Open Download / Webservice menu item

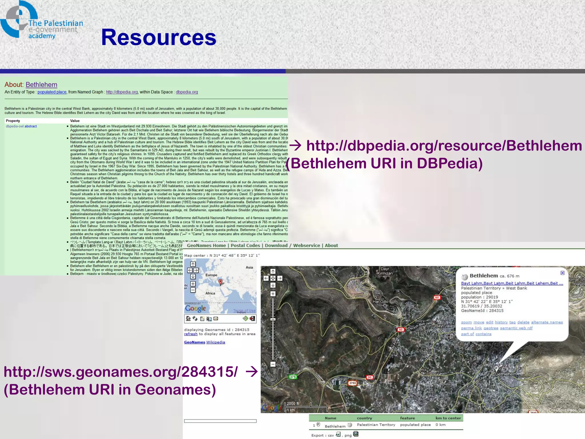click(292, 246)
